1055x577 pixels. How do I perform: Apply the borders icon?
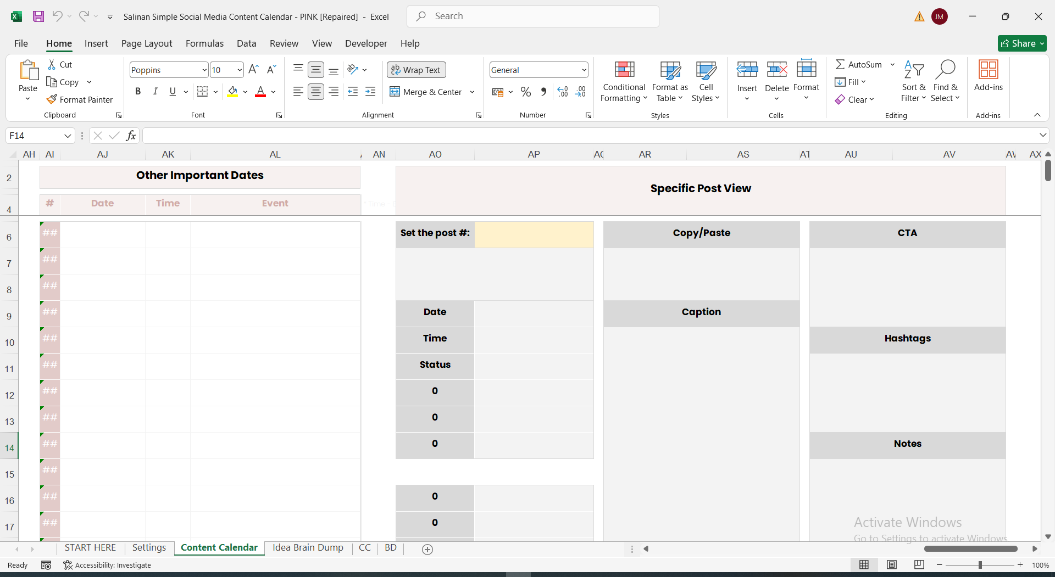(x=202, y=92)
